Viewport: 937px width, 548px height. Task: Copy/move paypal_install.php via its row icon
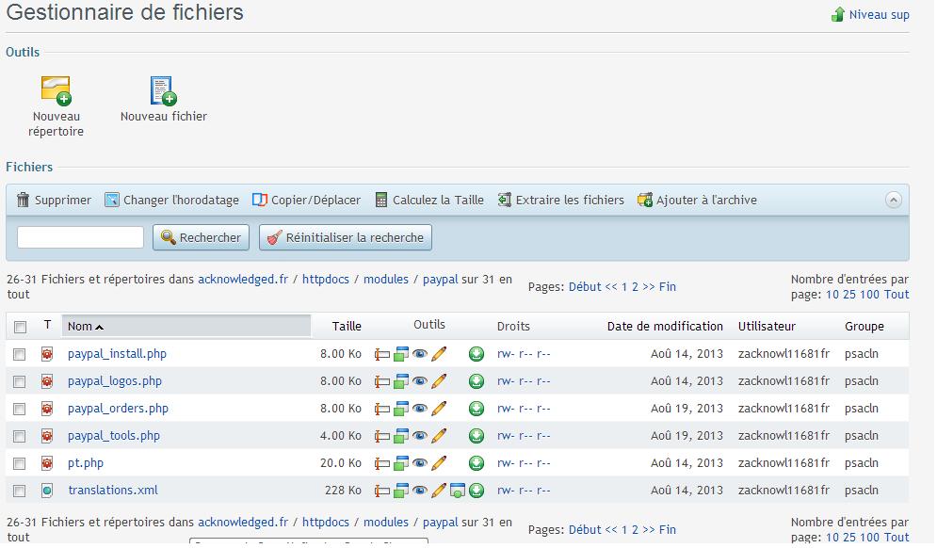401,354
